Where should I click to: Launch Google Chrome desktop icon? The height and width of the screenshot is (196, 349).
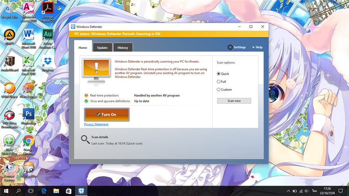(29, 145)
